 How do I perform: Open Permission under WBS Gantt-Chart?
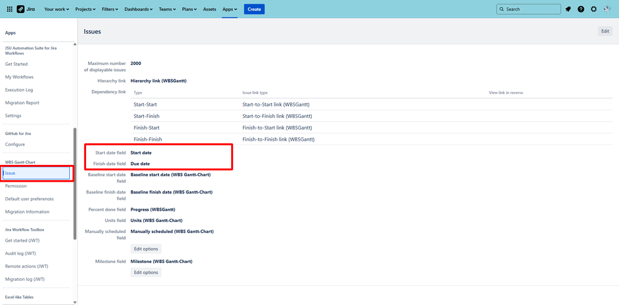point(15,186)
